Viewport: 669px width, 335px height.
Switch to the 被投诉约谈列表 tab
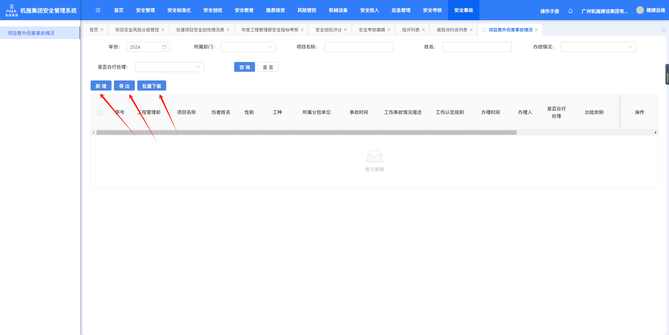[x=452, y=30]
